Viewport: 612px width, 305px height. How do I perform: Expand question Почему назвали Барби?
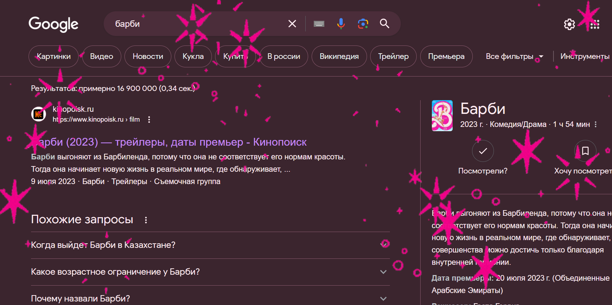point(210,299)
